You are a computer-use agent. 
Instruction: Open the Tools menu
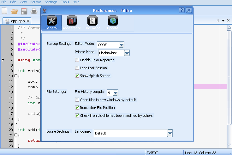click(65, 2)
